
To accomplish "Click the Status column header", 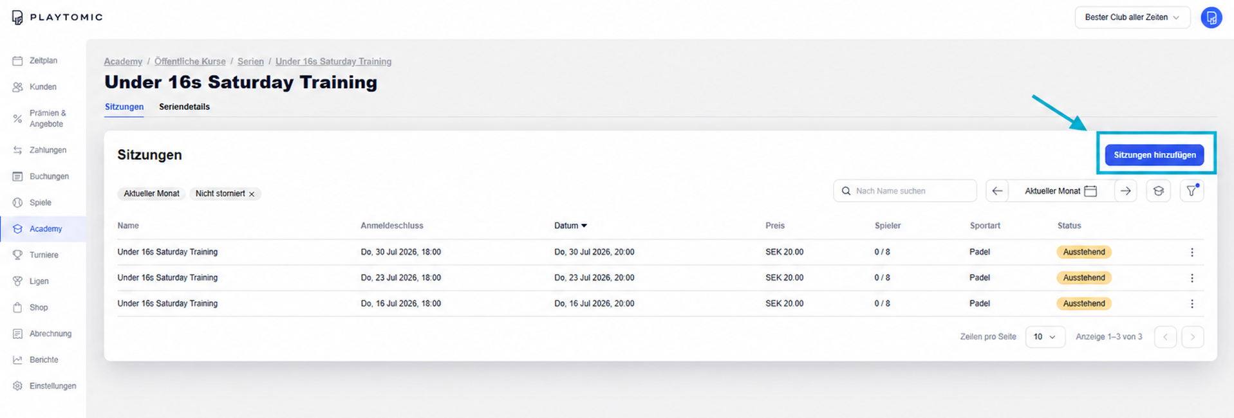I will click(x=1069, y=226).
